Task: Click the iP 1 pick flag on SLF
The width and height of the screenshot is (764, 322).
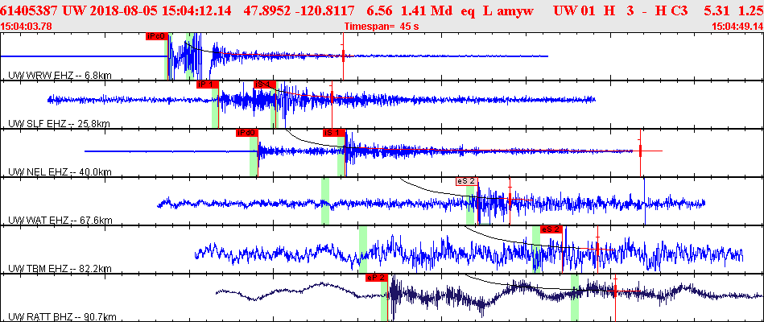Action: [207, 85]
